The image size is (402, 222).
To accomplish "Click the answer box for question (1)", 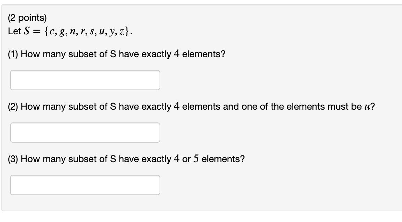I will tap(85, 80).
